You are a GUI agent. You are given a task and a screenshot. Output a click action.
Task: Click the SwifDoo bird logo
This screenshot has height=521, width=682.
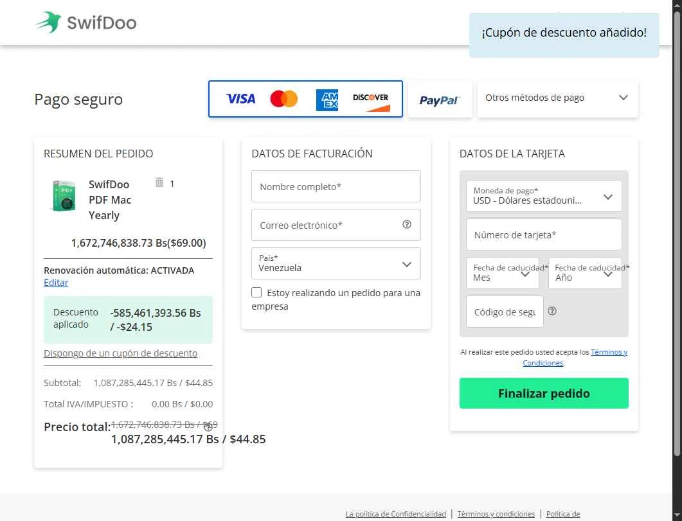pos(48,22)
